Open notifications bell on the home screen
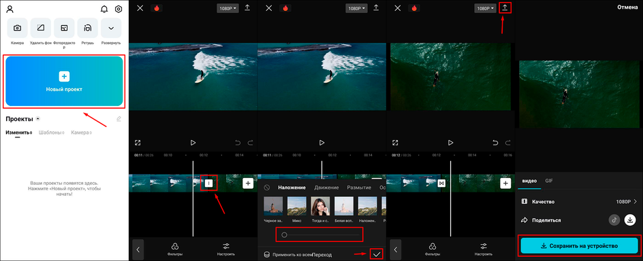The image size is (643, 261). pyautogui.click(x=105, y=9)
